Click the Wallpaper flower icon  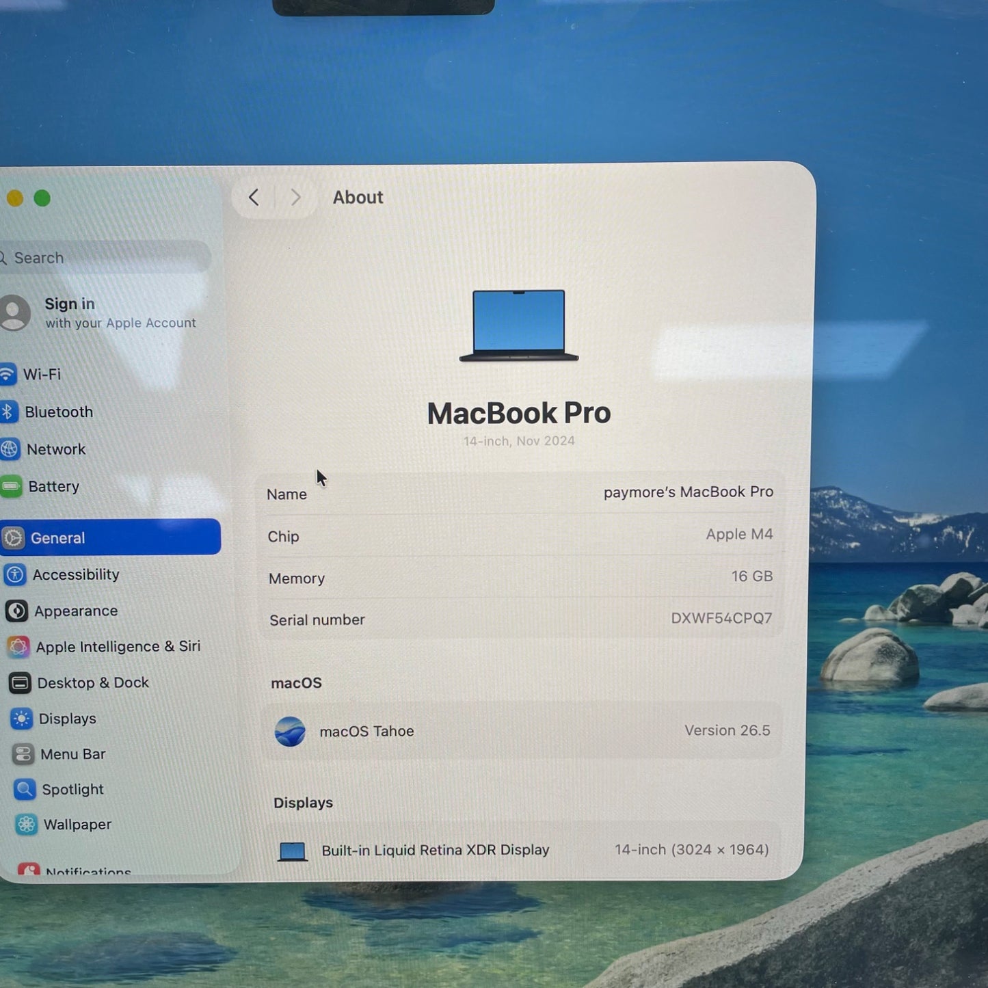(26, 825)
